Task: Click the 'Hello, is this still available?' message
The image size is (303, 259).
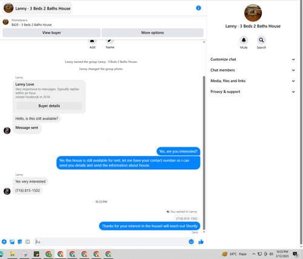Action: coord(36,118)
